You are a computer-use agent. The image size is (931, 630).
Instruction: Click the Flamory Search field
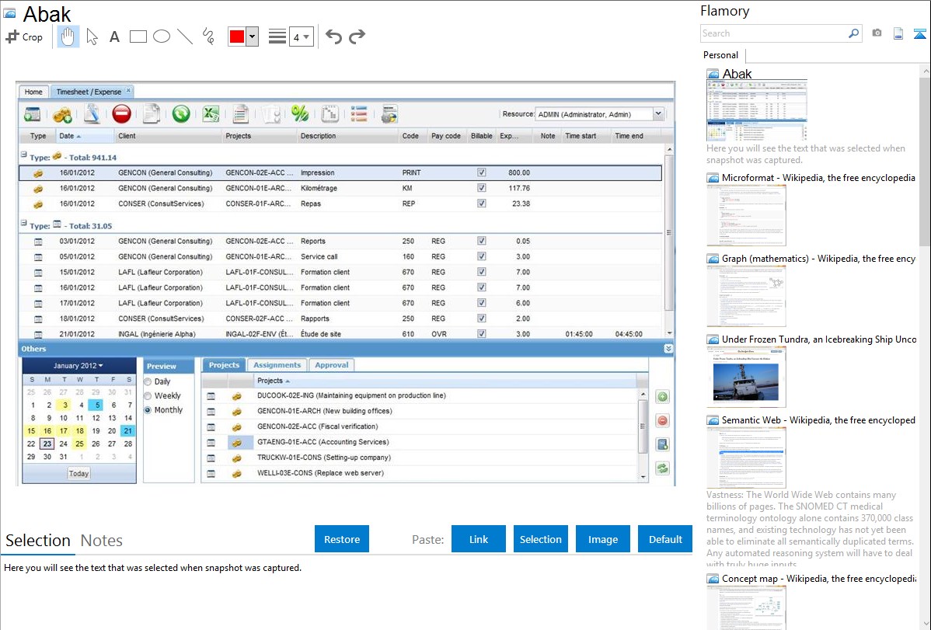point(774,33)
